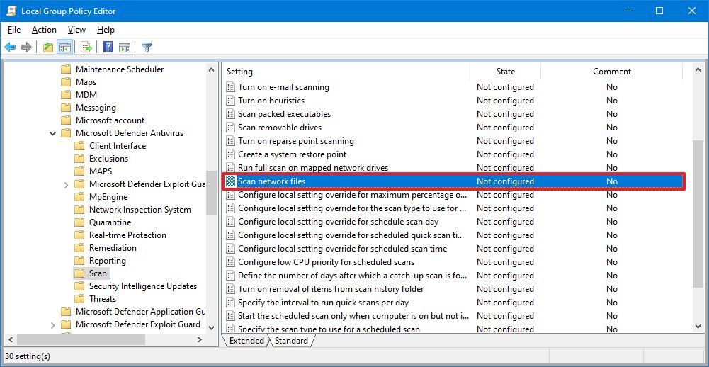The image size is (709, 367).
Task: Click the Up one level folder icon
Action: (x=48, y=47)
